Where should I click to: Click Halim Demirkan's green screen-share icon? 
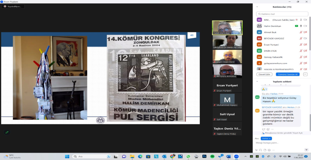click(296, 26)
